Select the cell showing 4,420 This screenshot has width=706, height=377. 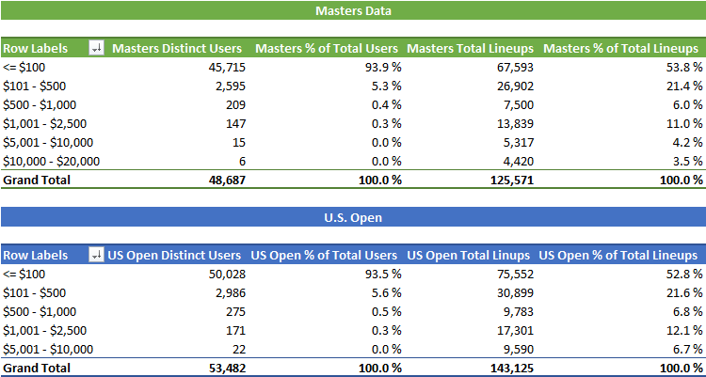pos(519,162)
